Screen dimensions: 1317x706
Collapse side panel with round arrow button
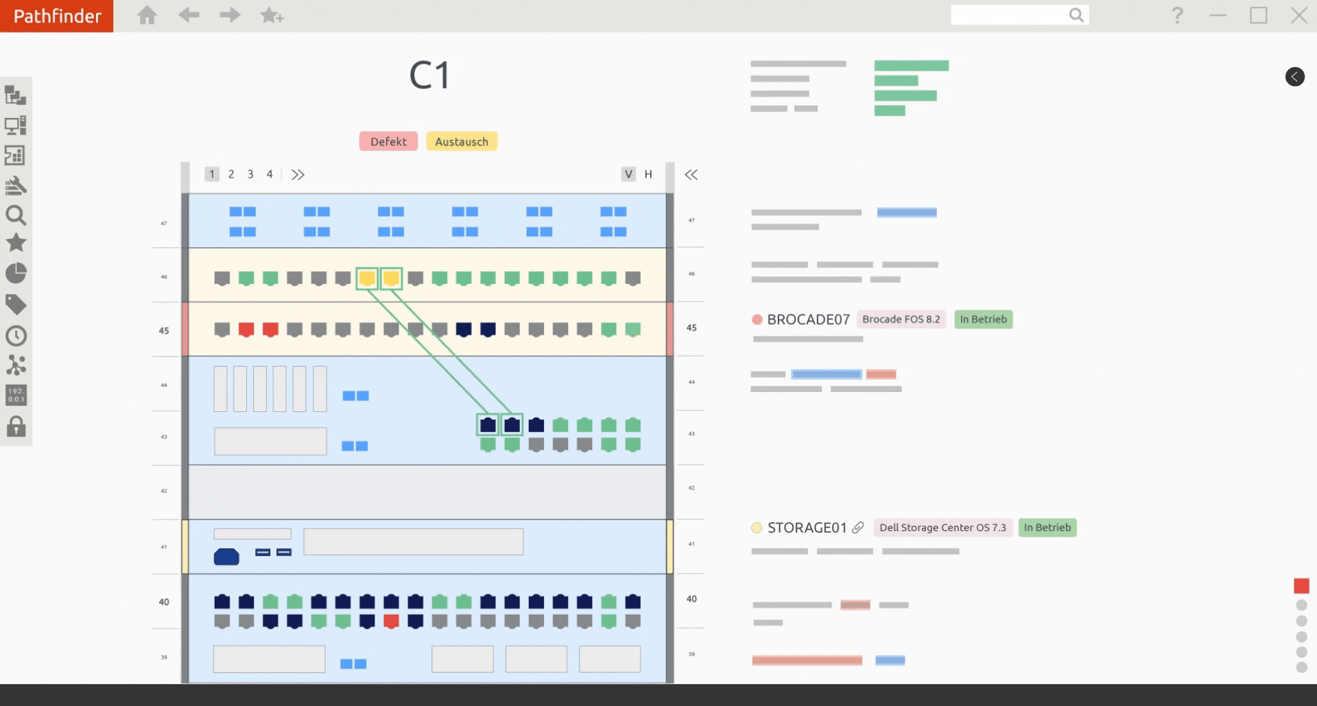pyautogui.click(x=1294, y=77)
